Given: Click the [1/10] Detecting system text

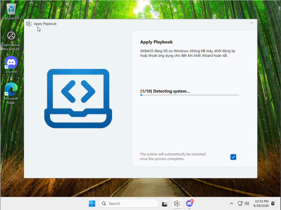Looking at the screenshot, I should click(165, 91).
